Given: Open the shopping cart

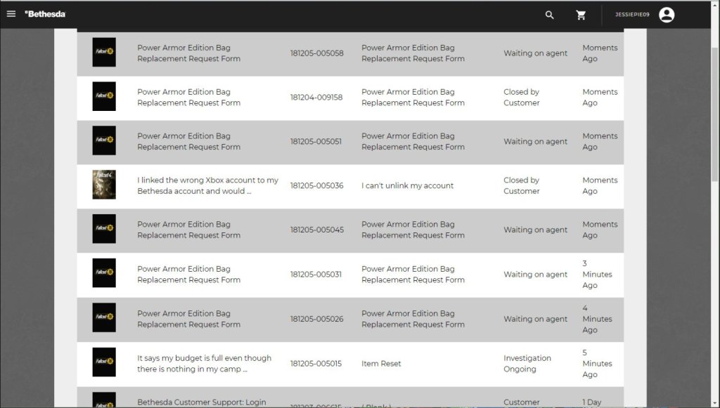Looking at the screenshot, I should click(x=581, y=15).
